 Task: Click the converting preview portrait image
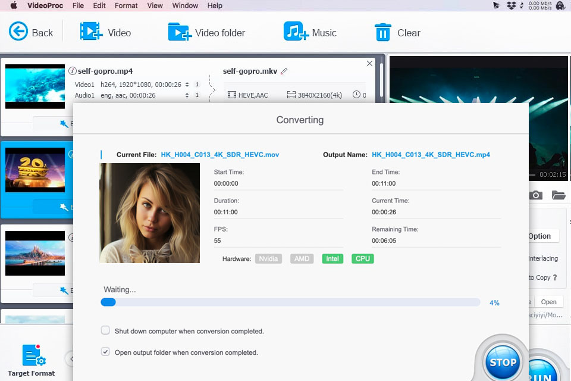(150, 213)
